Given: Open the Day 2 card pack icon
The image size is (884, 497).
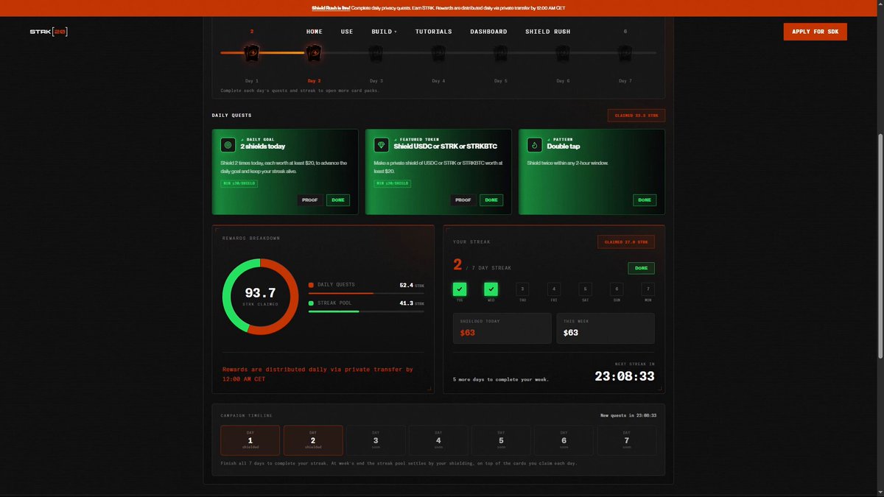Looking at the screenshot, I should point(314,53).
